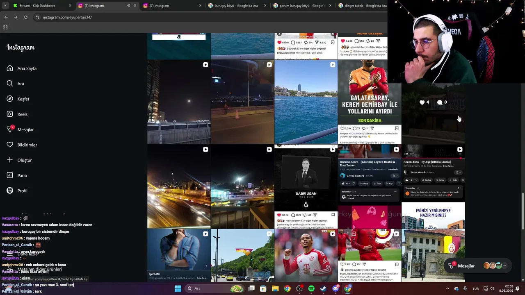
Task: Open the Bosphorus blue sea reel
Action: click(306, 102)
